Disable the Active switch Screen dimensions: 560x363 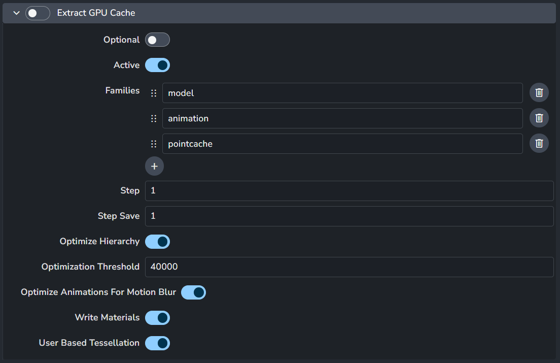coord(157,65)
